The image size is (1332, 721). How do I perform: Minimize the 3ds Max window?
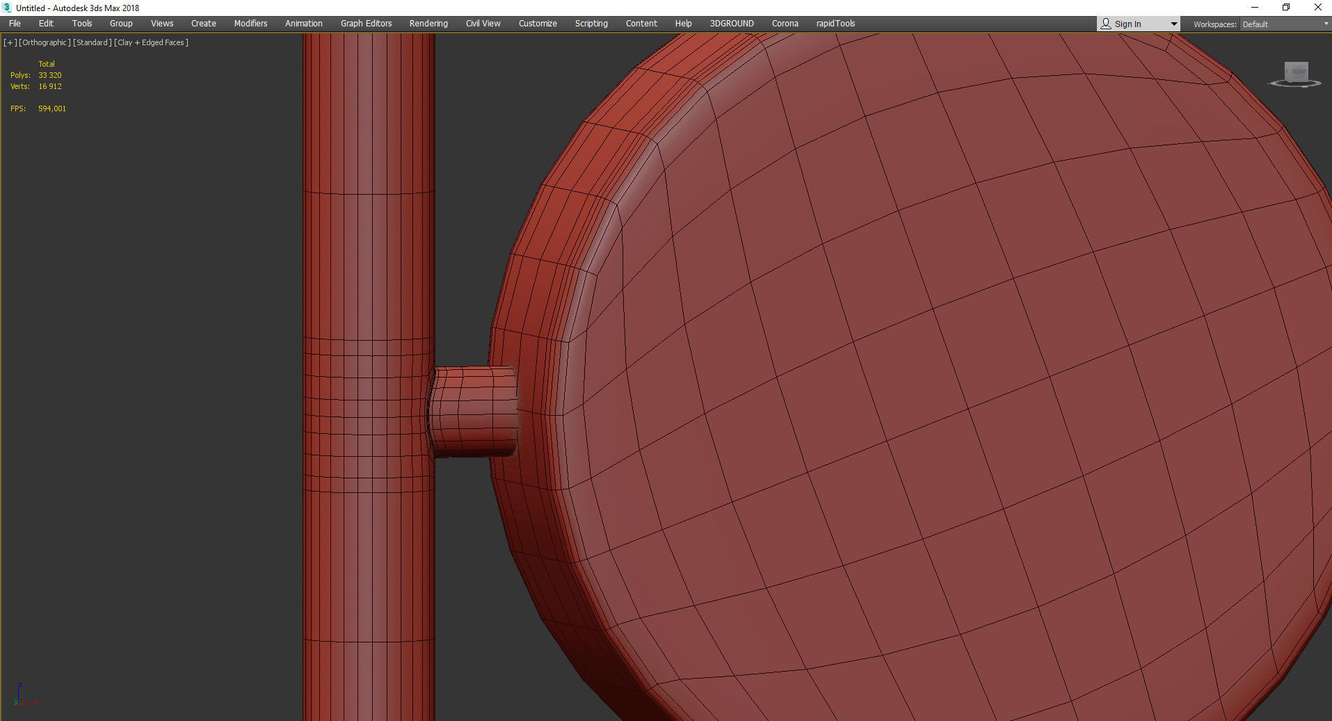[x=1255, y=8]
